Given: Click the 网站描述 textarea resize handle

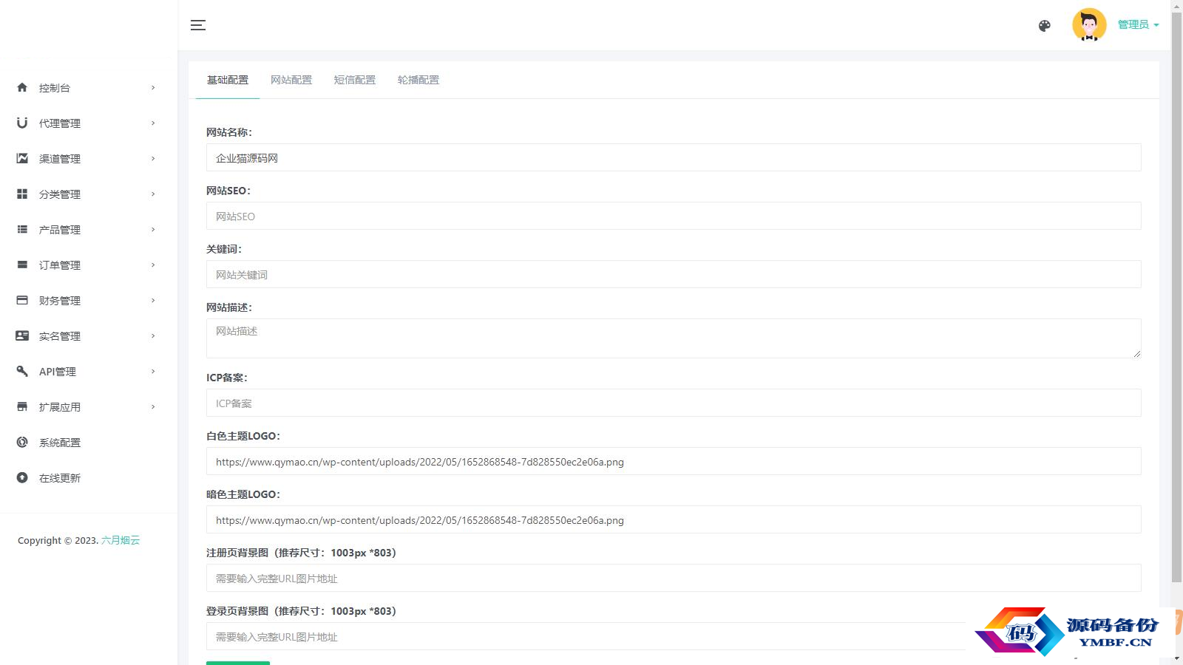Looking at the screenshot, I should (1136, 354).
